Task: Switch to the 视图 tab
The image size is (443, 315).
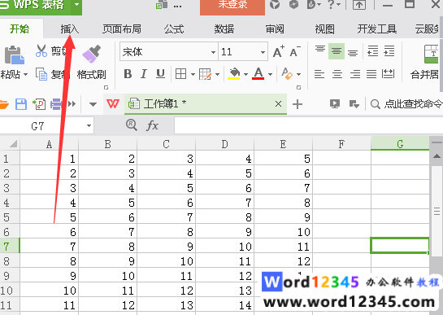Action: click(x=324, y=28)
